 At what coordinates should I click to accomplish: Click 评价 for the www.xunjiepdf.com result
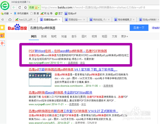84,104
